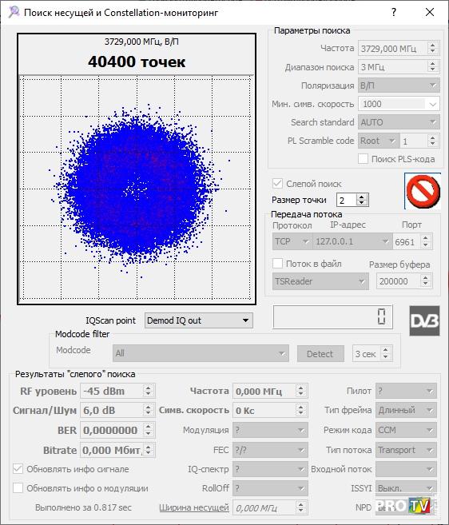Increase the Порт stepper value
The width and height of the screenshot is (449, 525).
[x=426, y=238]
